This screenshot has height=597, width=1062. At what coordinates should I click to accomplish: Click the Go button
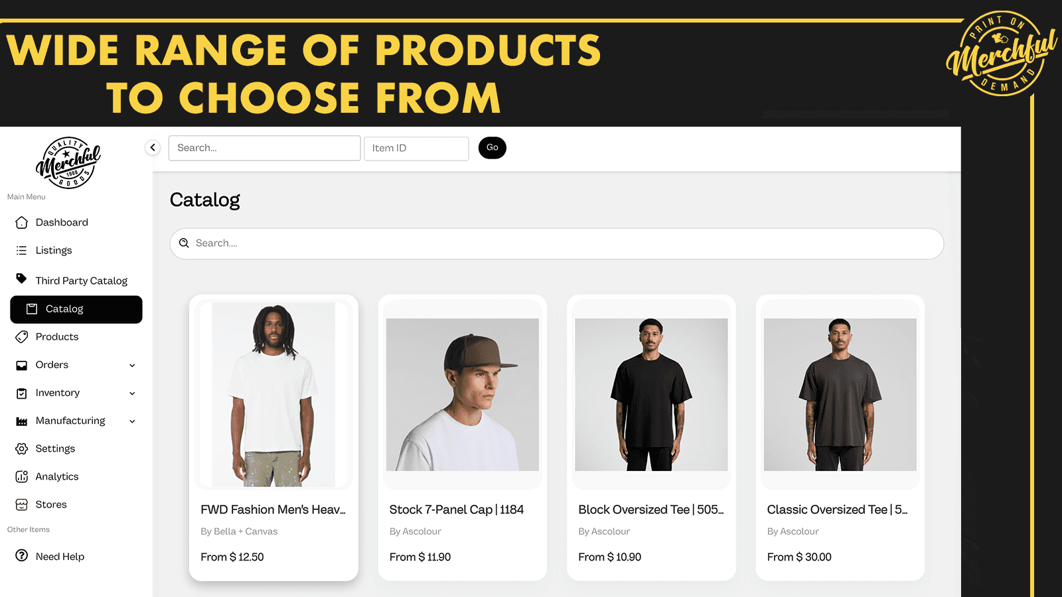492,147
